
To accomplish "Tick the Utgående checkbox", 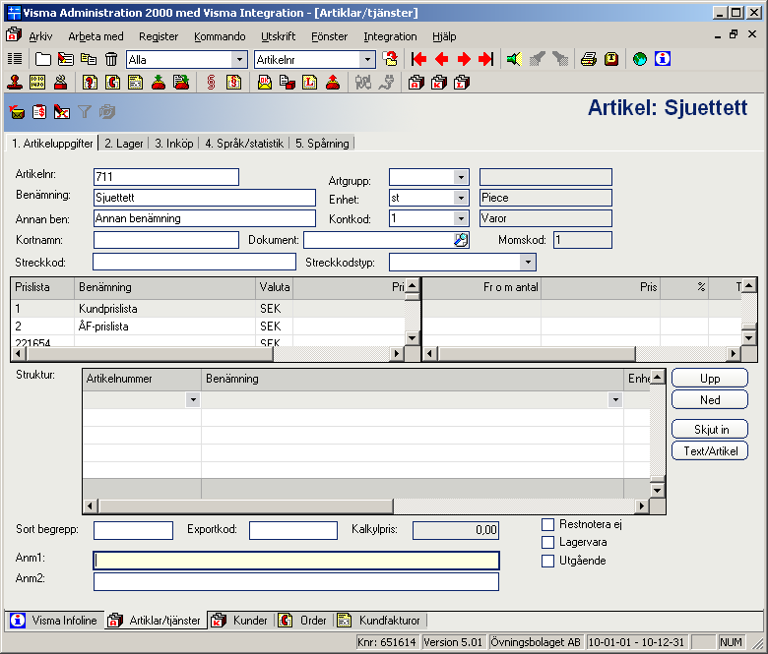I will (547, 561).
